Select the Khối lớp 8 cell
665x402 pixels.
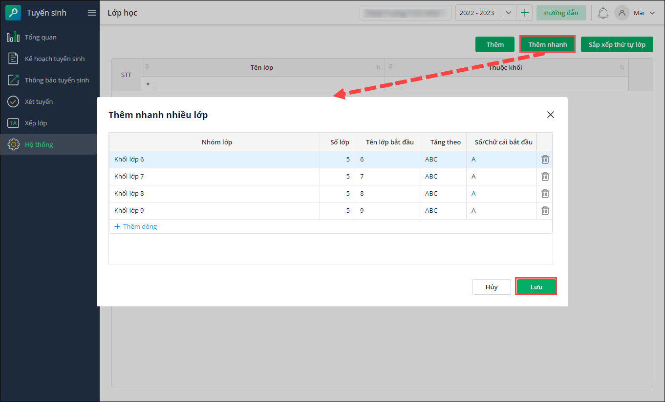click(215, 194)
